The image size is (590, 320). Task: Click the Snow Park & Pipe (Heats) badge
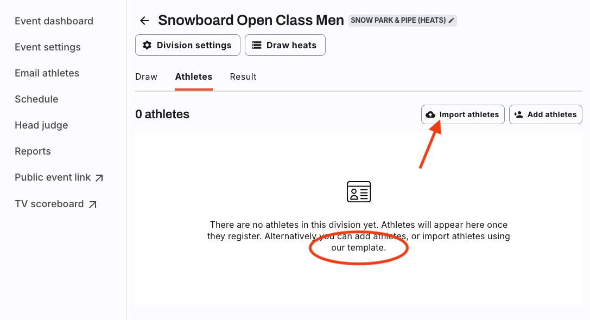(x=402, y=20)
